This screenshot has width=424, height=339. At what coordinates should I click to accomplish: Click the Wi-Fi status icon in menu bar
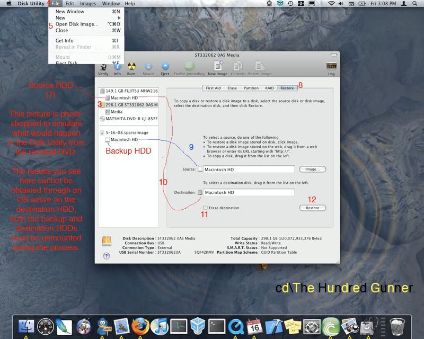(x=331, y=4)
